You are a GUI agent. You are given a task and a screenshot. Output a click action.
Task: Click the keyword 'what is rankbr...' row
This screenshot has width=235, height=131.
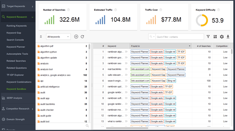pos(161,121)
